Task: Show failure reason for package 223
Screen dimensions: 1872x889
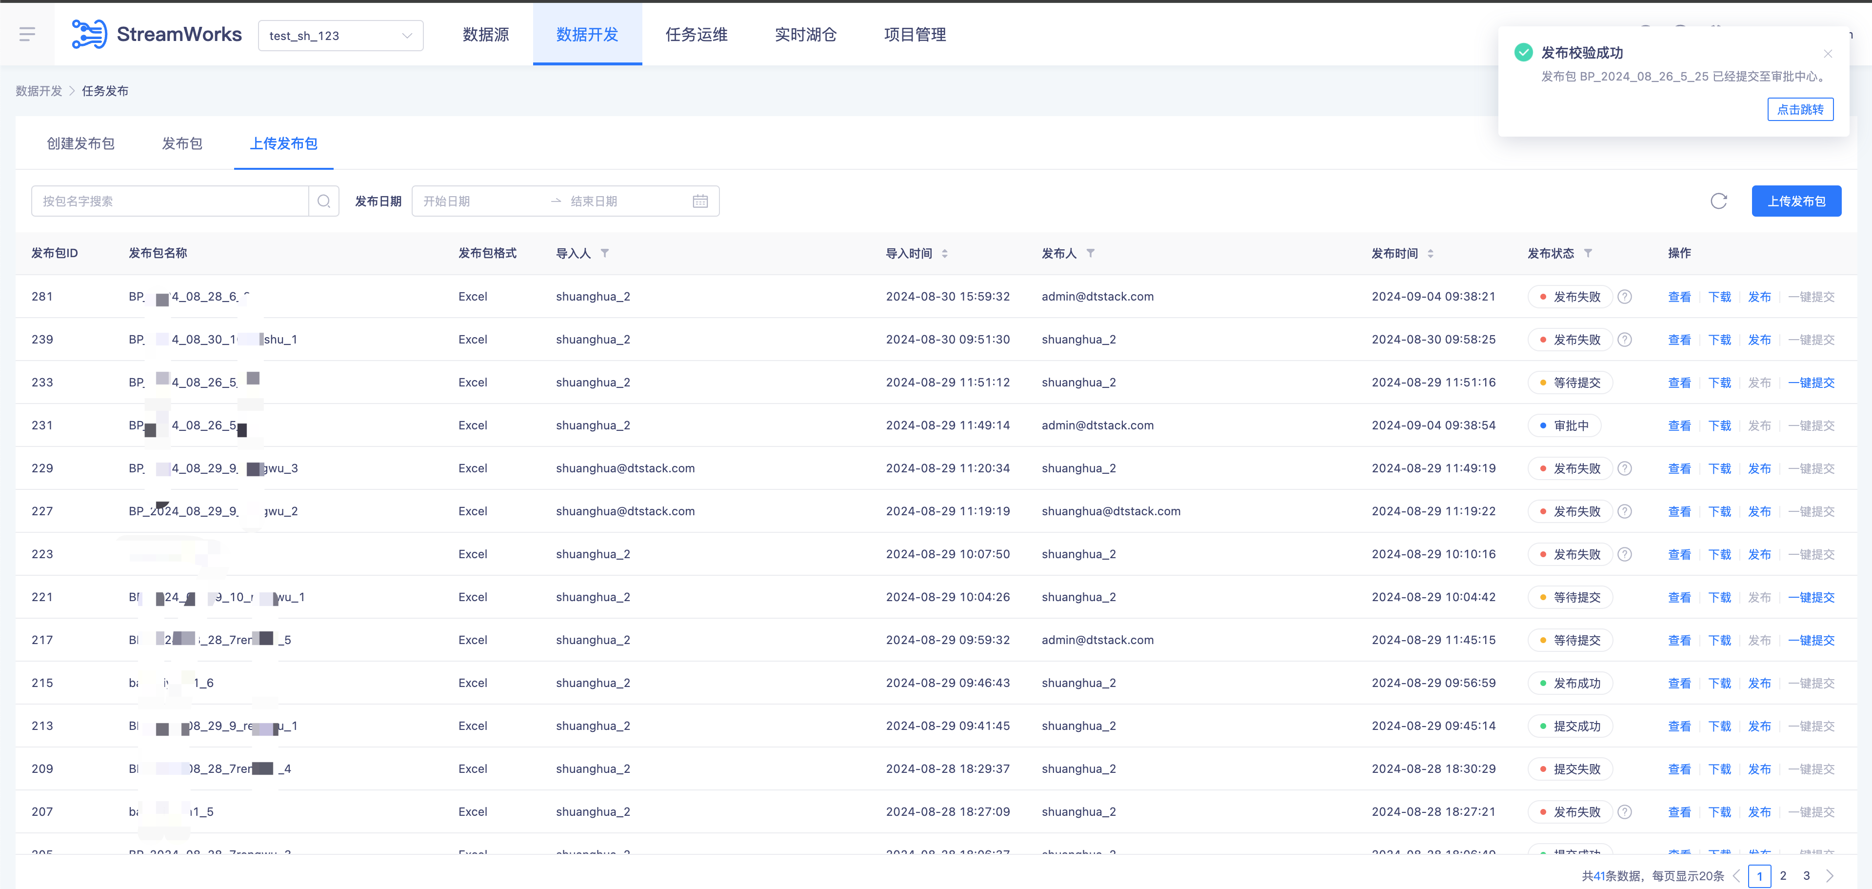Action: pos(1625,554)
